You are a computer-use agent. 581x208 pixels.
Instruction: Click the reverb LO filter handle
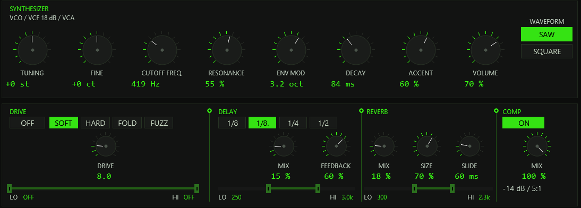point(414,189)
